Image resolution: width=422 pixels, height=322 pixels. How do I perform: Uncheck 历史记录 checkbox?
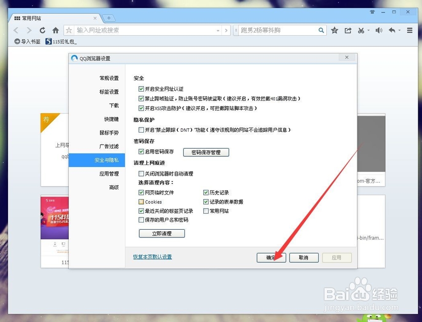tap(206, 192)
